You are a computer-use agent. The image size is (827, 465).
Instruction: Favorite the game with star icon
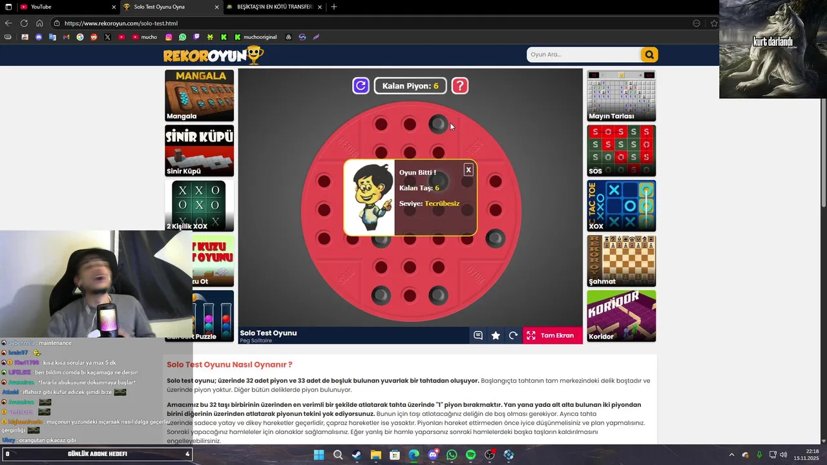pos(496,335)
